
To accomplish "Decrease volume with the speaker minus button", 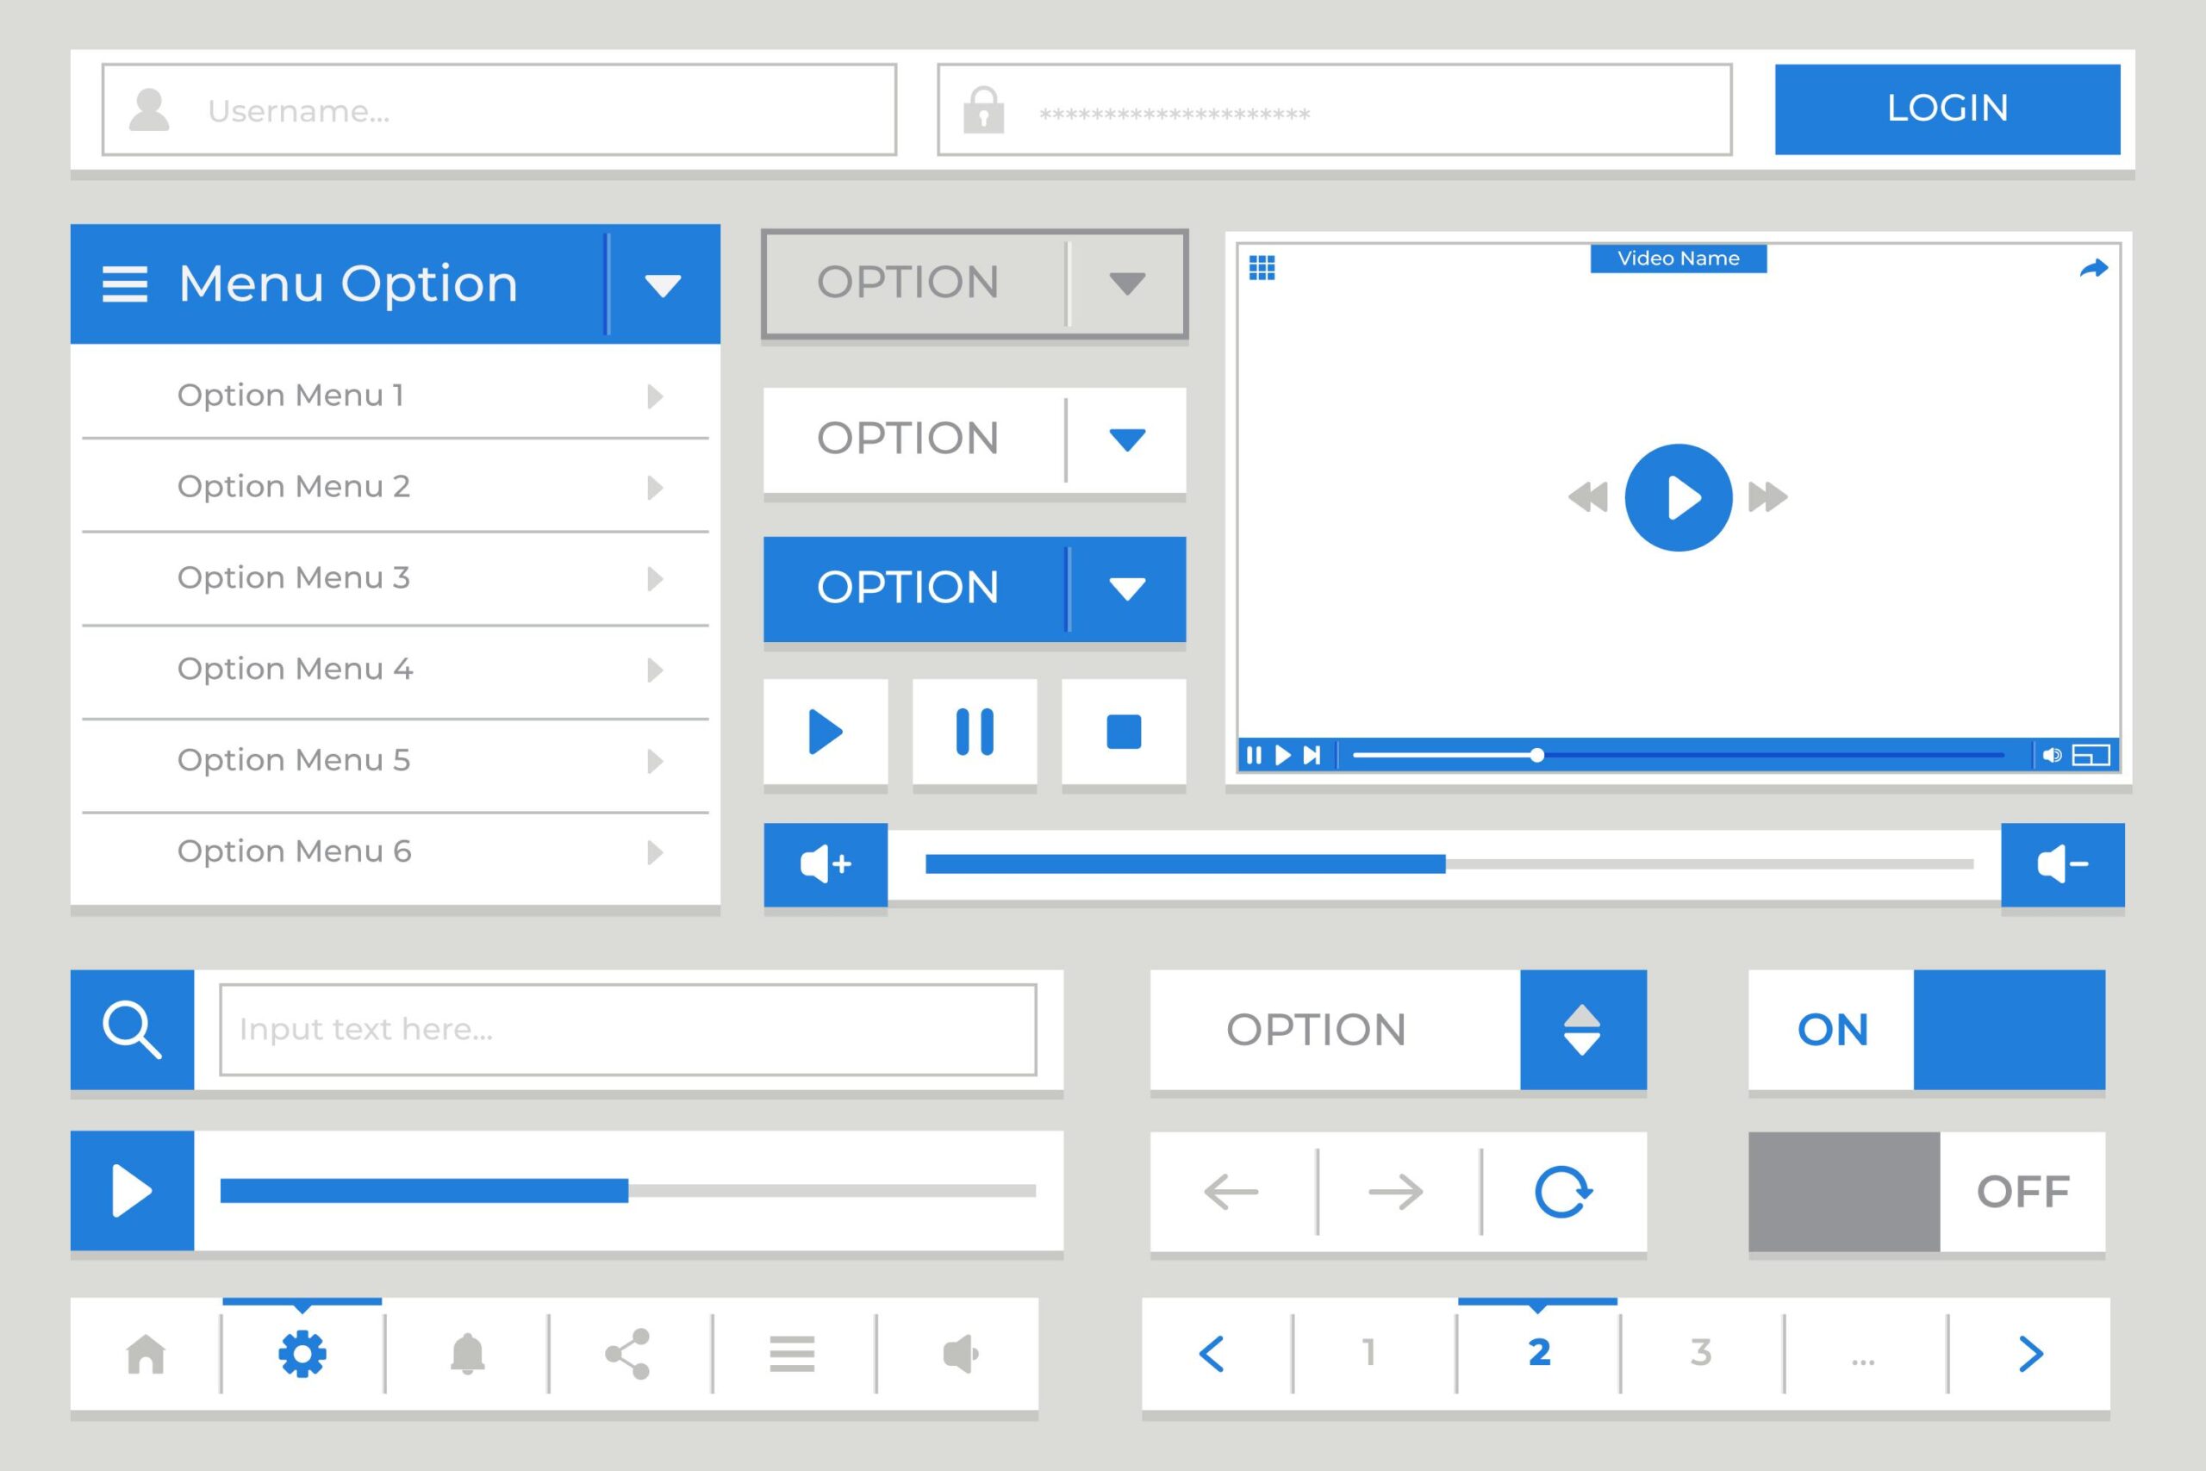I will click(x=2062, y=864).
